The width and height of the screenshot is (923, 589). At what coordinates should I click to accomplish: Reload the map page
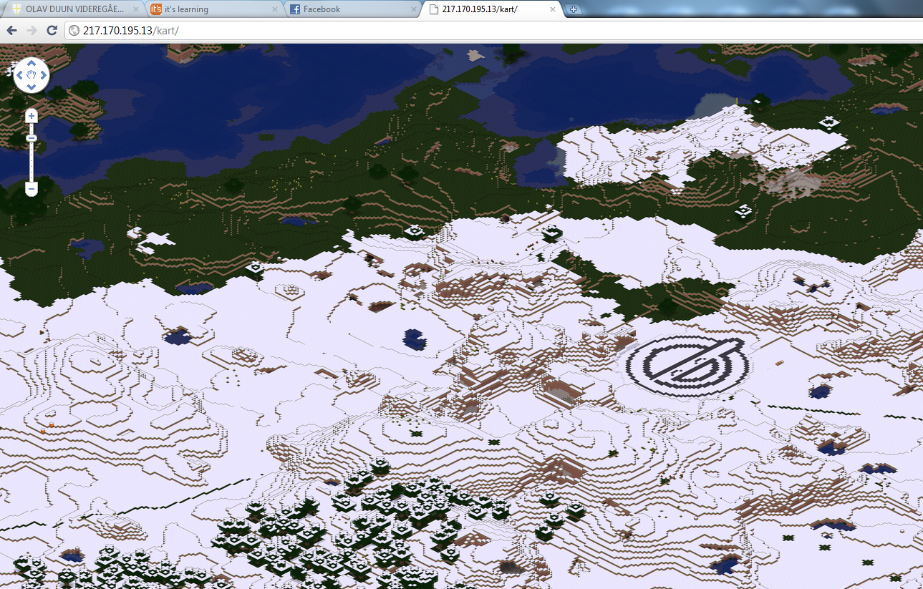point(52,30)
